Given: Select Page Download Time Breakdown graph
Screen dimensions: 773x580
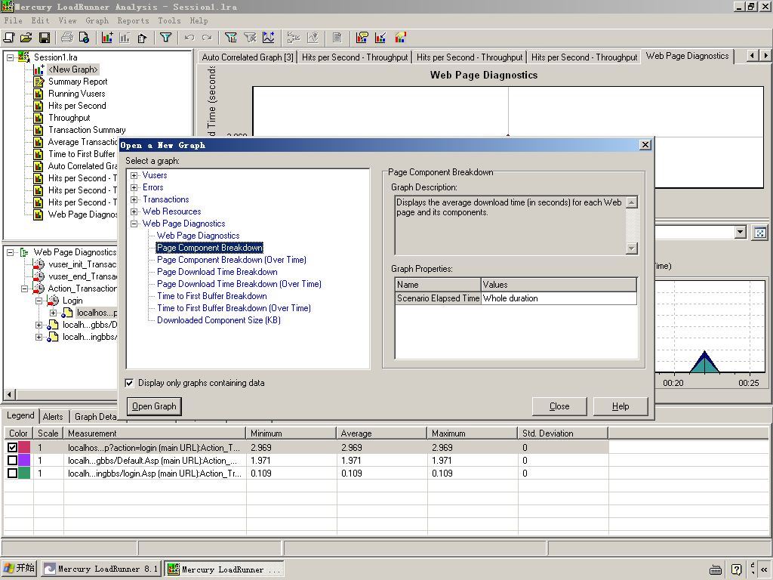Looking at the screenshot, I should tap(217, 272).
